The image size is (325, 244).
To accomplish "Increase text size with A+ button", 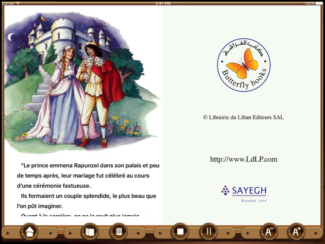I will click(296, 232).
